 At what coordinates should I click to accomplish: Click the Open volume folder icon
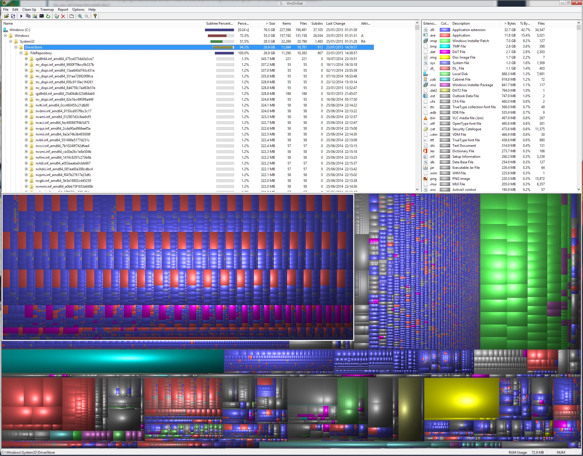(6, 16)
